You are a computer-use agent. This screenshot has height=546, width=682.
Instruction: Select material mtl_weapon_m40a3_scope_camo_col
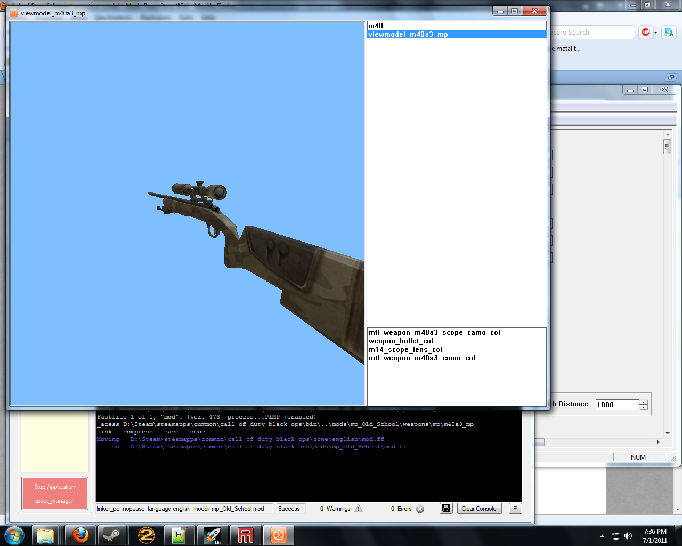tap(434, 332)
